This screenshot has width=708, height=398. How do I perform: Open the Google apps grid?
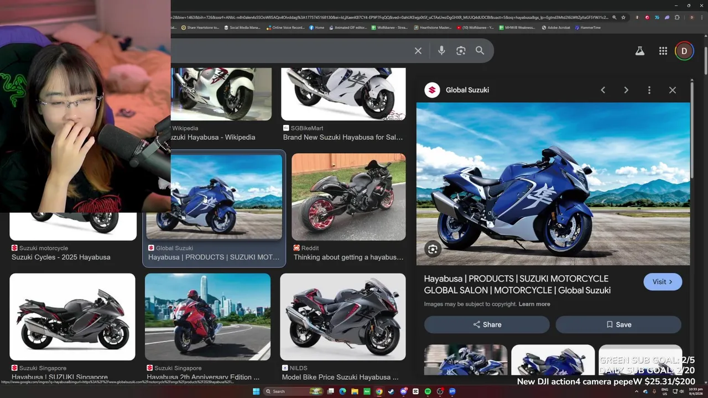click(663, 51)
